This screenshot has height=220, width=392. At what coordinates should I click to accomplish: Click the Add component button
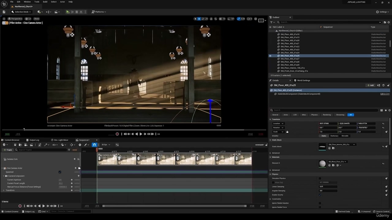pos(371,86)
